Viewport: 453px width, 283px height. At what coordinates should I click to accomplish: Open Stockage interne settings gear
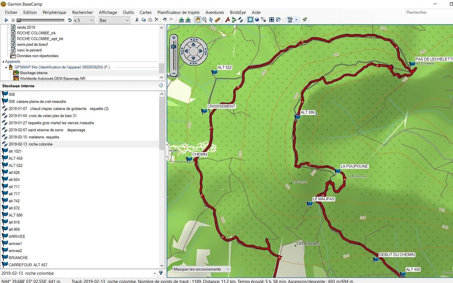click(x=161, y=86)
